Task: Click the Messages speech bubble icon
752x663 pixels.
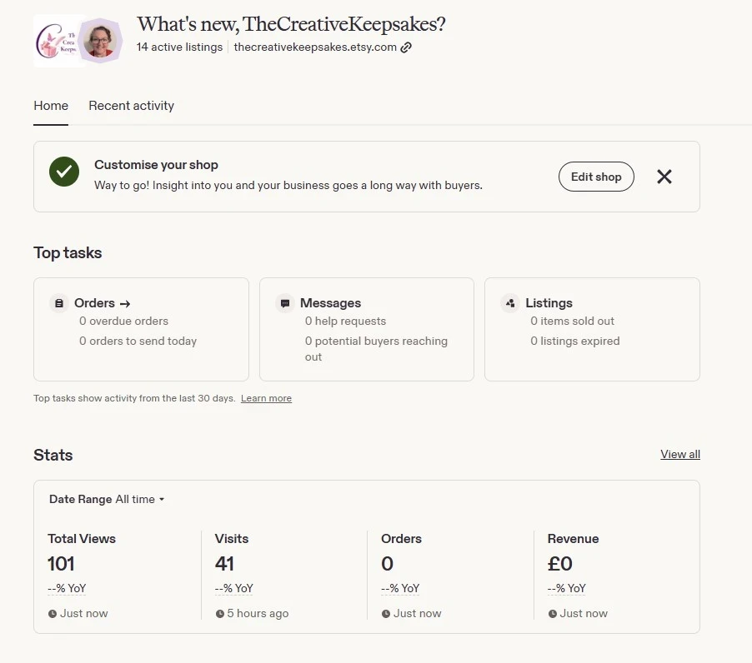Action: [285, 303]
